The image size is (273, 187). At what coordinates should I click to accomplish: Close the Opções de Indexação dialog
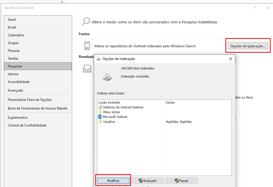click(x=231, y=59)
